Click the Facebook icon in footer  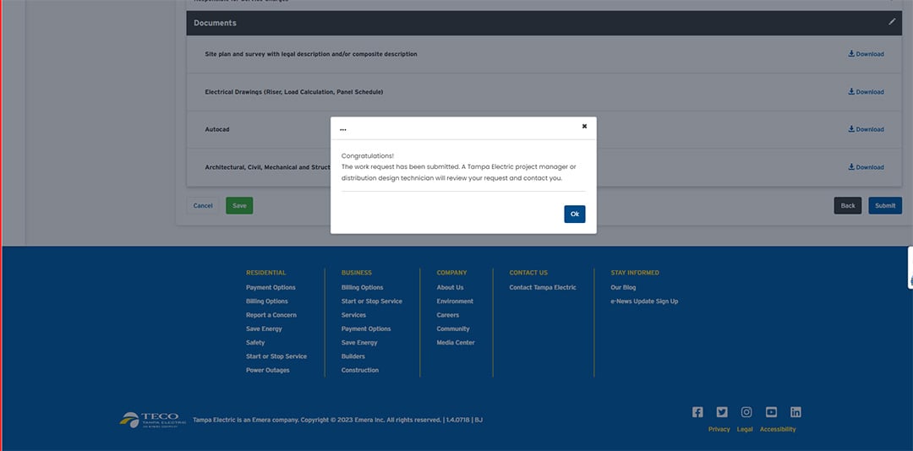point(697,412)
